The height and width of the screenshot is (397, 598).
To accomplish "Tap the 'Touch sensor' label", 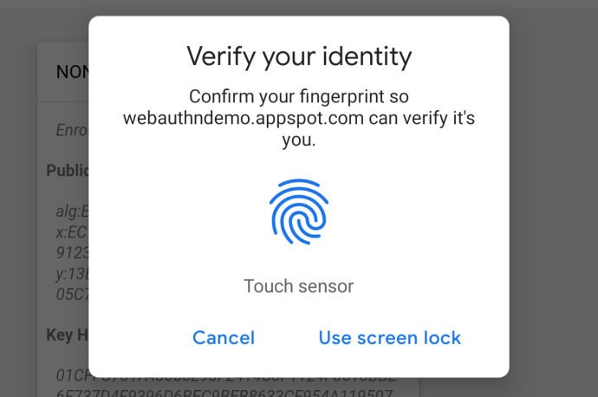I will coord(299,286).
